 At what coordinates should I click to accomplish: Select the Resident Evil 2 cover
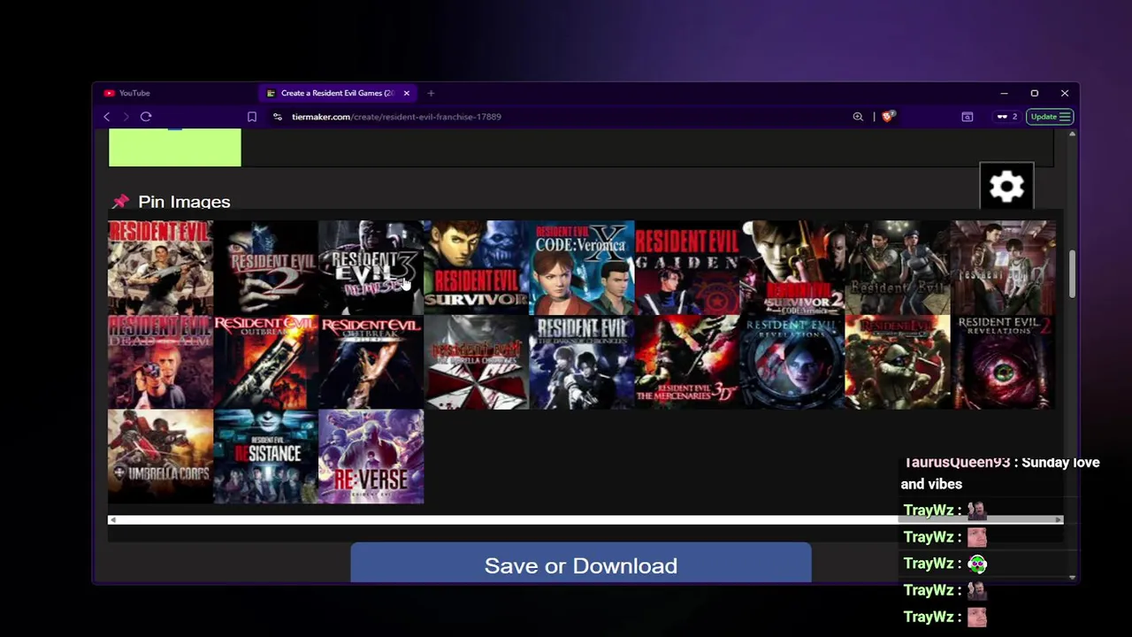click(265, 268)
